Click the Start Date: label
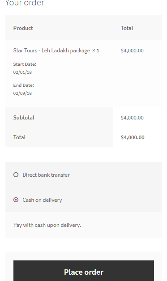 coord(25,64)
